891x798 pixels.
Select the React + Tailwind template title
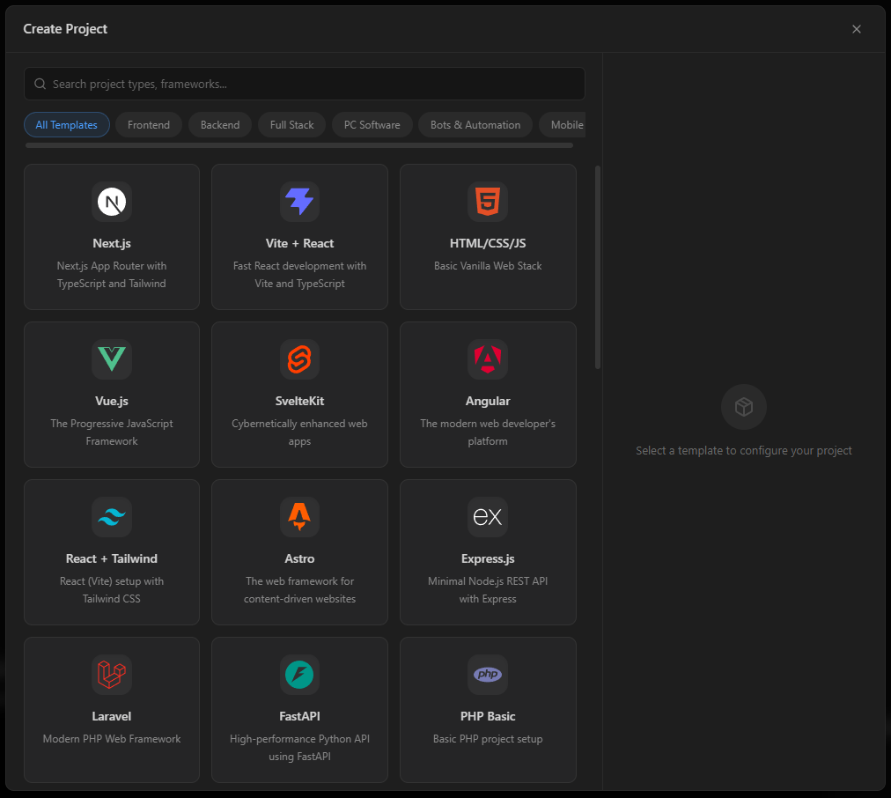[112, 558]
